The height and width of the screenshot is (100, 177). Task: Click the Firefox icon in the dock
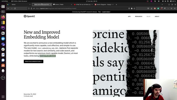coord(3,17)
